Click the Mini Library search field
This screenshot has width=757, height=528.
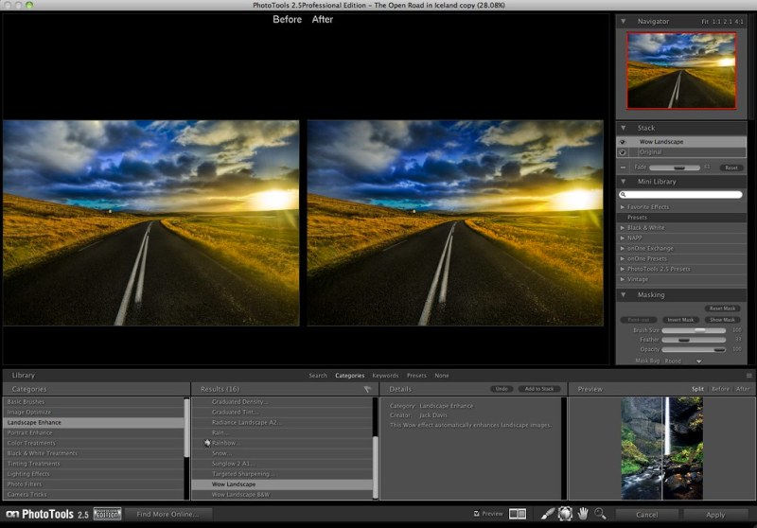[680, 194]
